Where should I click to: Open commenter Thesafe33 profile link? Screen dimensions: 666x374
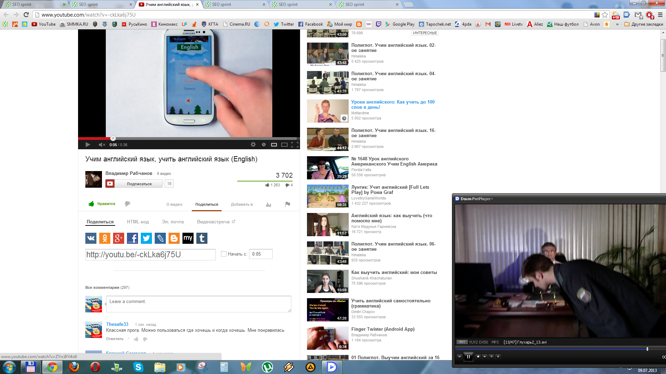click(x=117, y=324)
